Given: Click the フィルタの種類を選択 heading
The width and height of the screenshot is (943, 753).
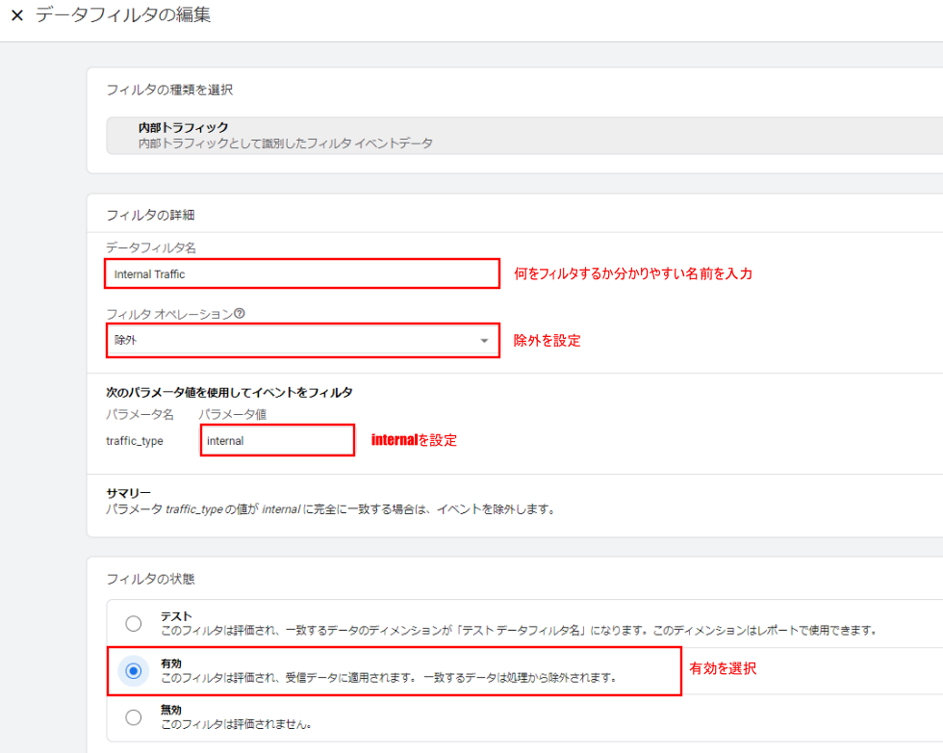Looking at the screenshot, I should coord(169,90).
